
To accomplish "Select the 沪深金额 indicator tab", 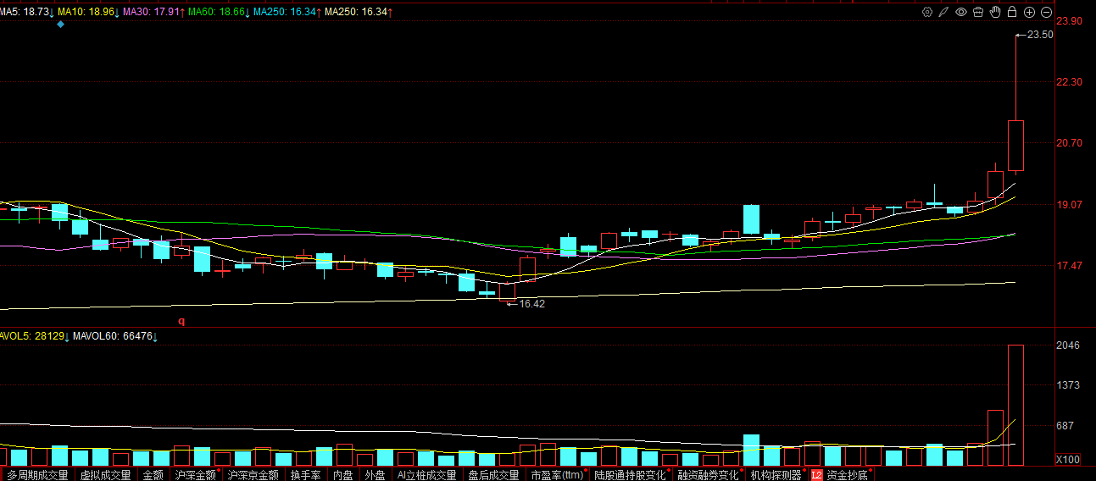I will 196,475.
